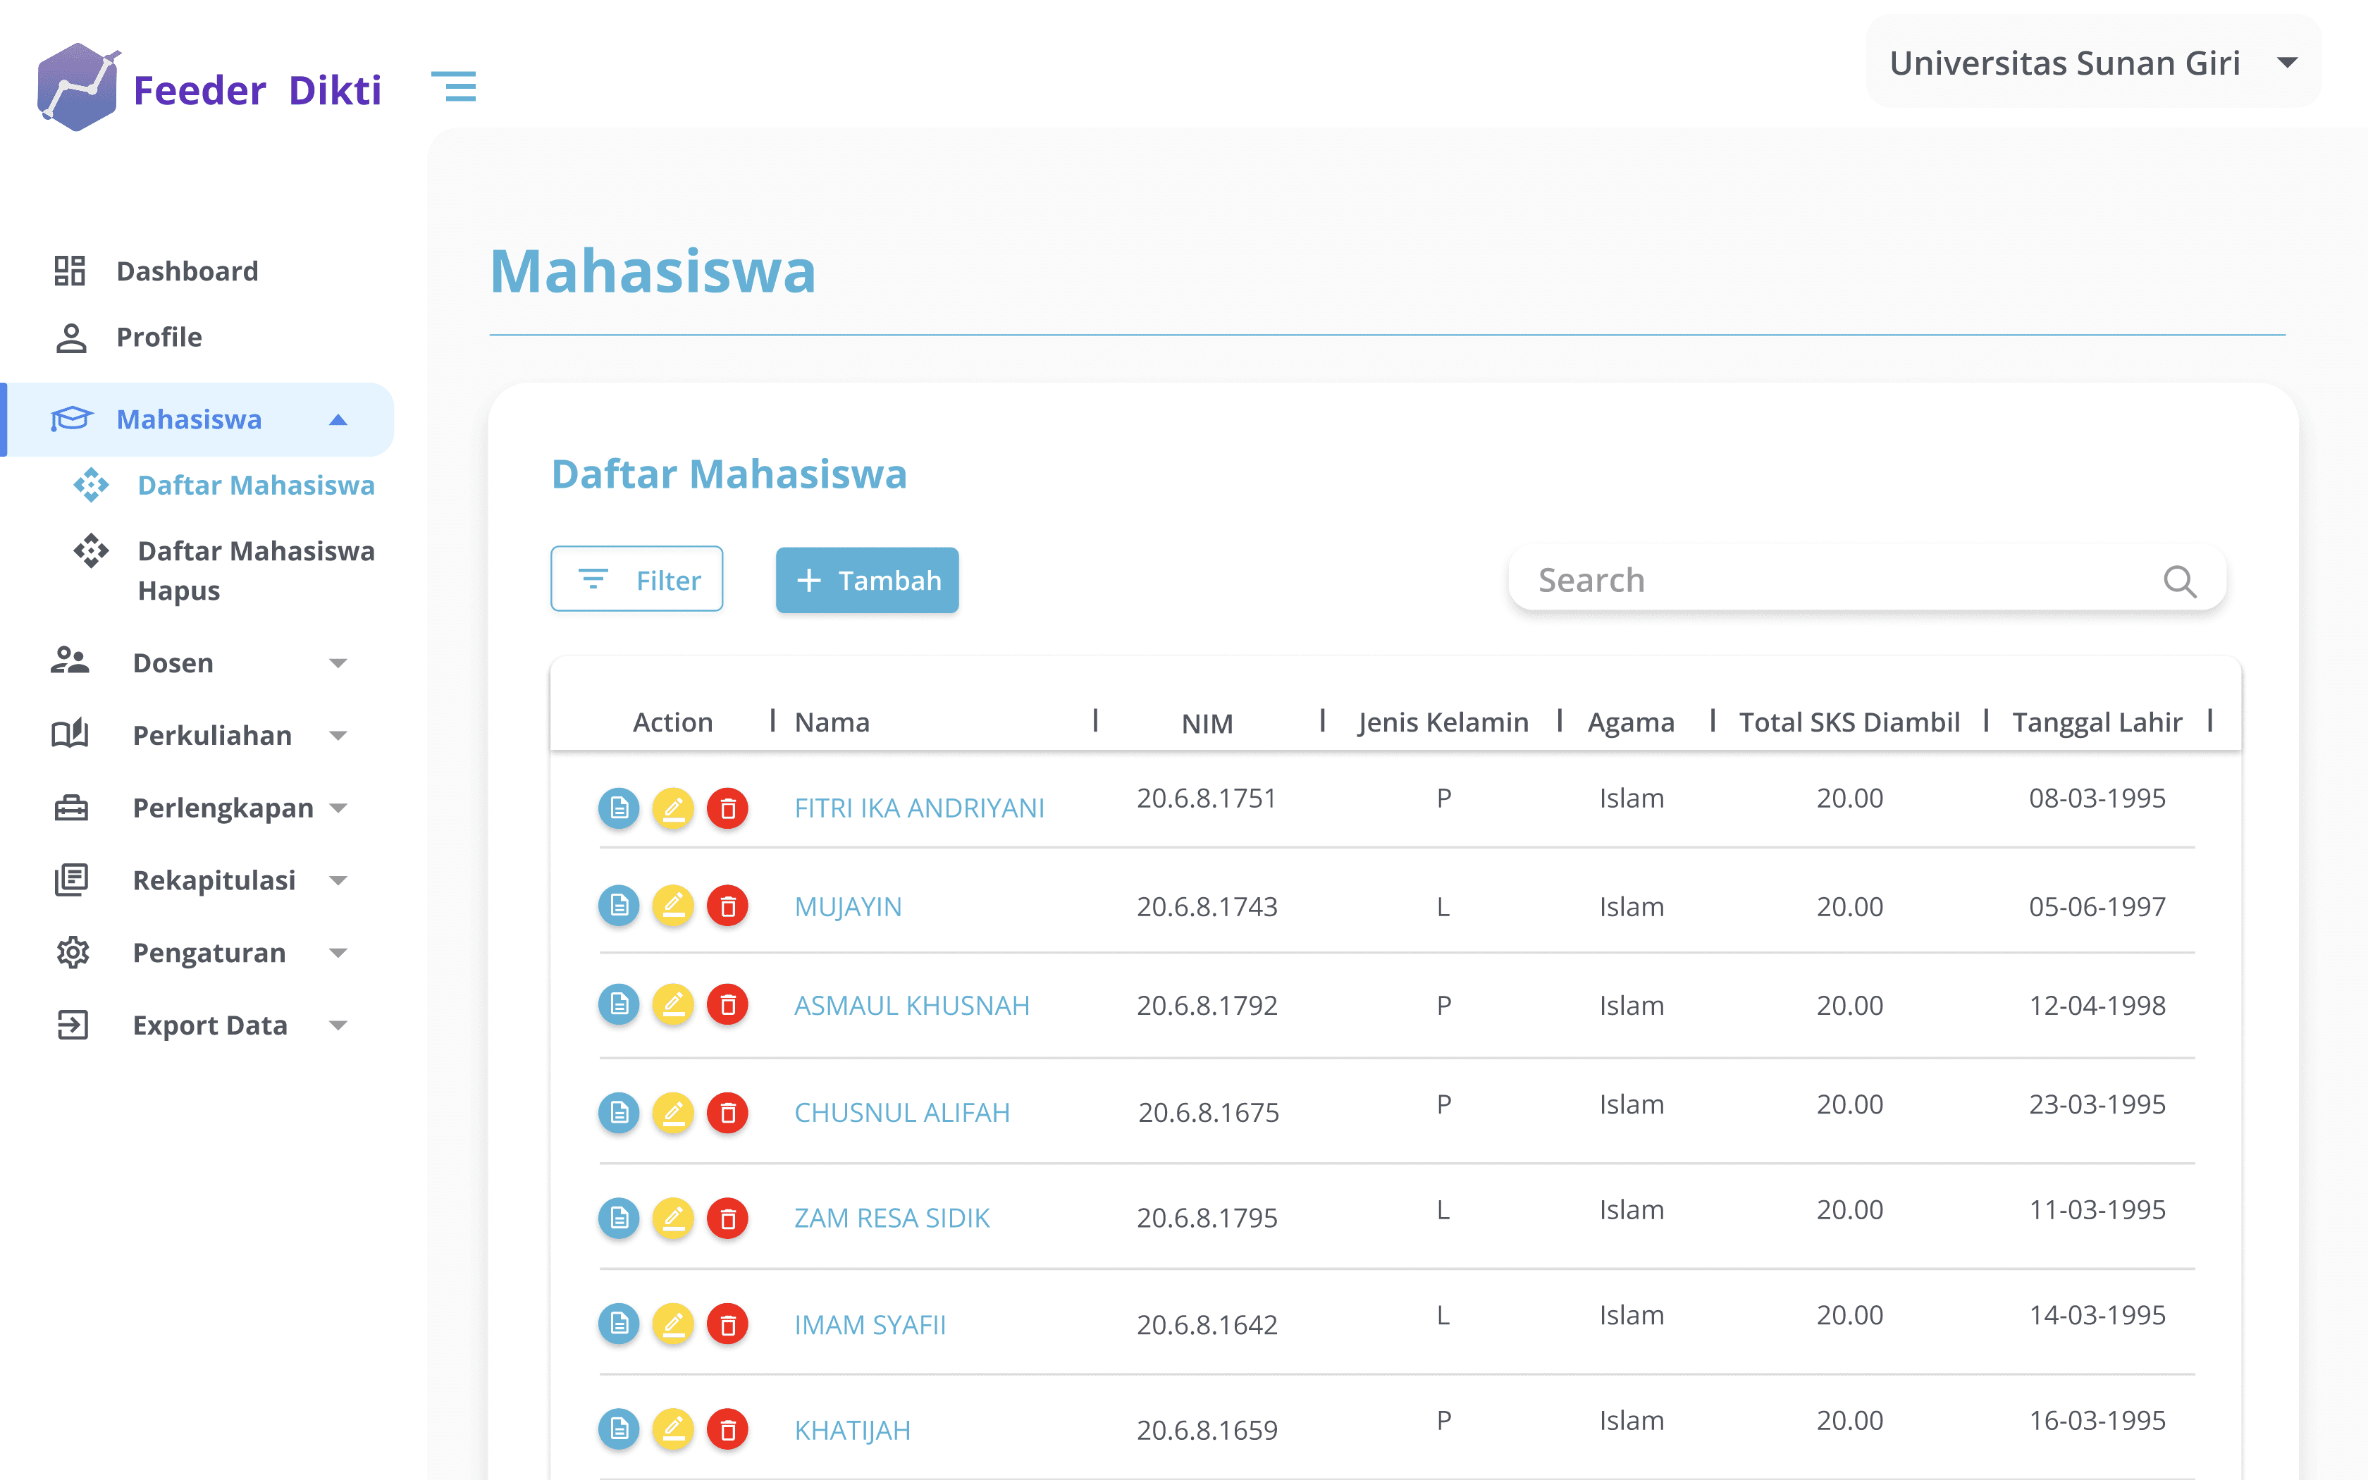Open the FITRI IKA ANDRIYANI name link
This screenshot has height=1480, width=2368.
coord(919,808)
